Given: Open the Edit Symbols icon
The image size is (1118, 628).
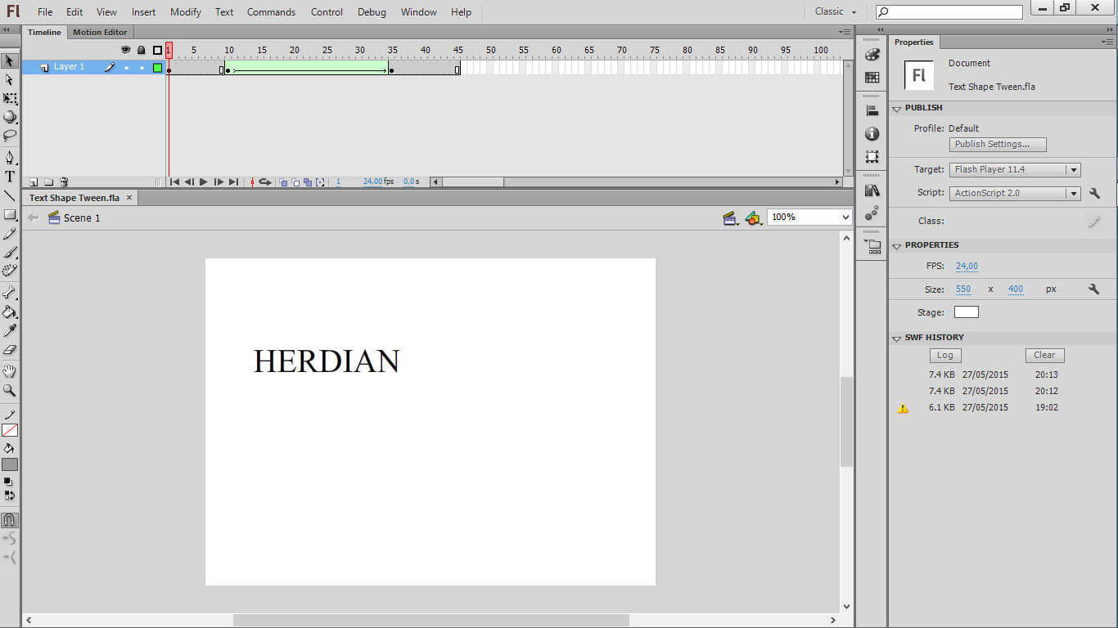Looking at the screenshot, I should coord(755,218).
